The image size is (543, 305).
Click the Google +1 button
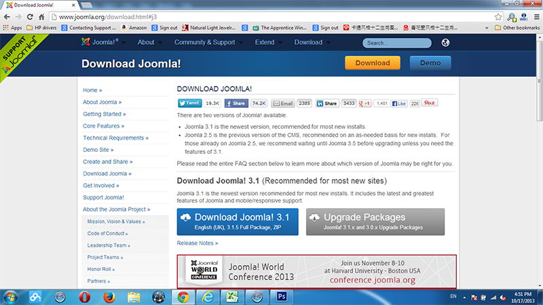[365, 103]
